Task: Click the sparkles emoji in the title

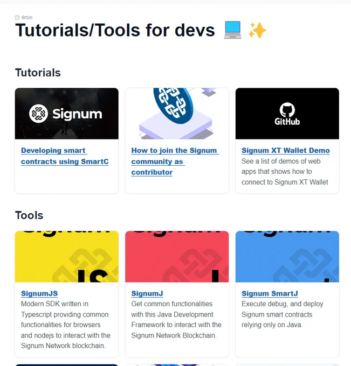Action: pyautogui.click(x=257, y=30)
